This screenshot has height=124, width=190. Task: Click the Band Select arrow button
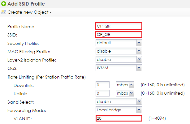pyautogui.click(x=139, y=101)
